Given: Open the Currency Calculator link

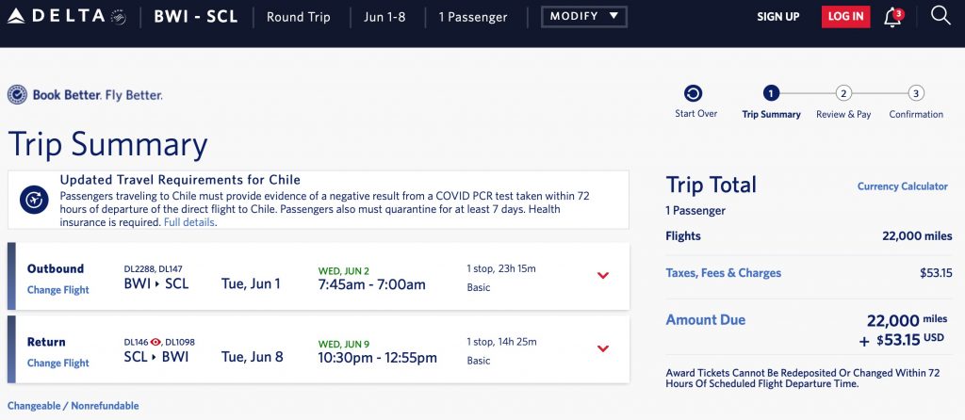Looking at the screenshot, I should 902,186.
